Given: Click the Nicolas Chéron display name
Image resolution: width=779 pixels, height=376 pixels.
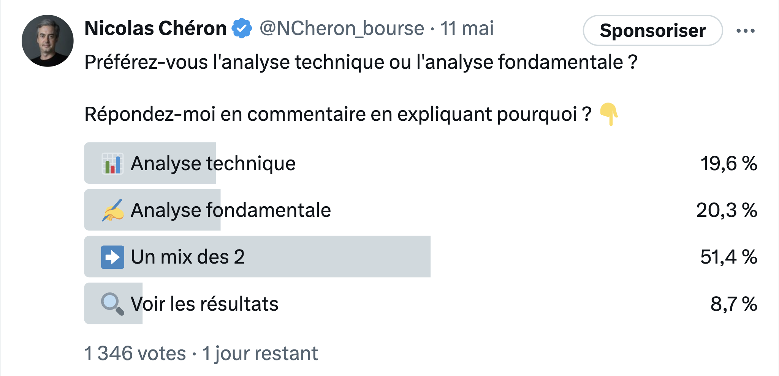Looking at the screenshot, I should click(x=156, y=28).
